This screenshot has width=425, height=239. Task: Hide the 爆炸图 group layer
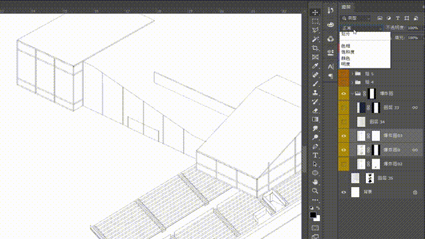pyautogui.click(x=344, y=94)
